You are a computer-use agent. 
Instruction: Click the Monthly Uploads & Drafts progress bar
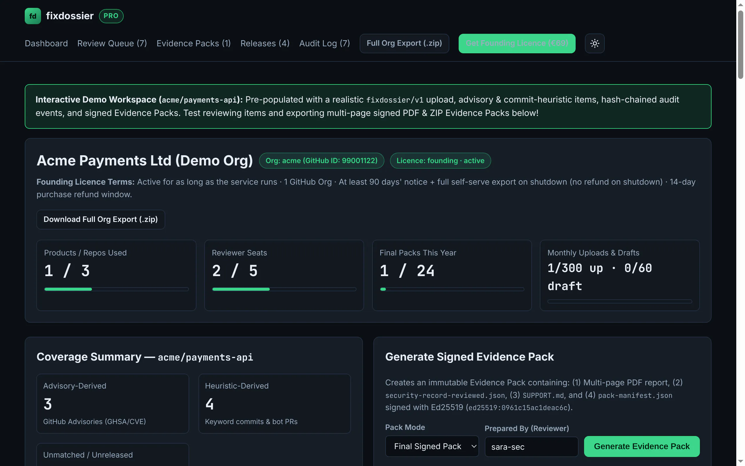(x=620, y=301)
